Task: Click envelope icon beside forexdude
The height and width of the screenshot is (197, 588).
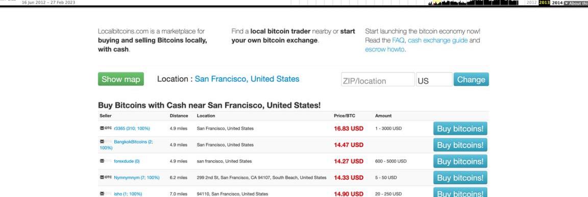Action: click(102, 161)
